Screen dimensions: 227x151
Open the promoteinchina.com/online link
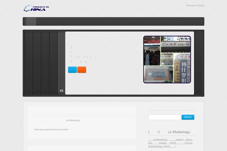(51, 129)
